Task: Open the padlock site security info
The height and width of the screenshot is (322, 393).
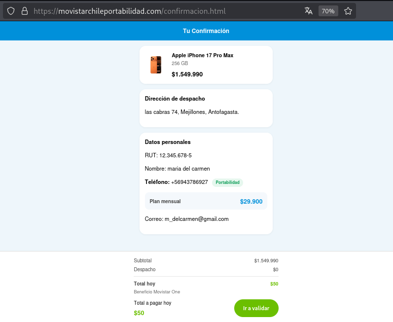Action: coord(25,11)
